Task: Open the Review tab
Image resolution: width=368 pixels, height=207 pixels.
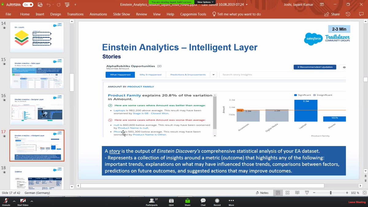Action: [x=141, y=14]
